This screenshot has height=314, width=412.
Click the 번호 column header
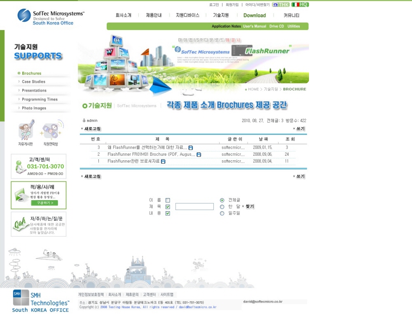[96, 139]
